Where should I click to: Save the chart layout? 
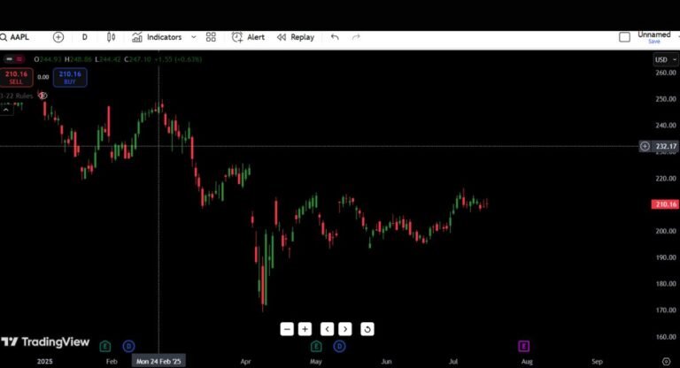(654, 42)
